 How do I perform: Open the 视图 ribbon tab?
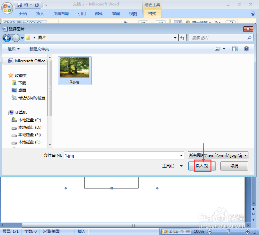[133, 13]
